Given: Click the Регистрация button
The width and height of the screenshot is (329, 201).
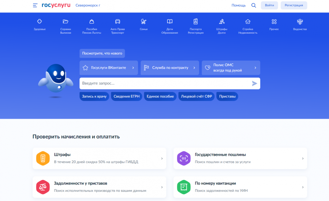Looking at the screenshot, I should click(294, 5).
